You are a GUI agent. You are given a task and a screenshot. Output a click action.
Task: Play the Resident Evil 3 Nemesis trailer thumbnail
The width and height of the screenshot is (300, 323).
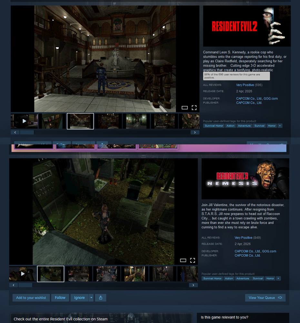coord(23,274)
